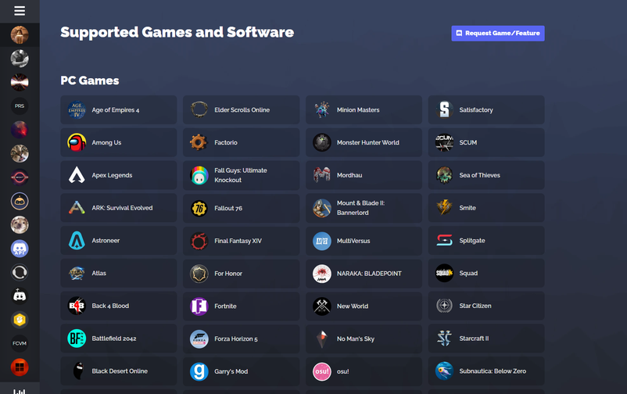The image size is (627, 394).
Task: Click the Satisfactory S icon
Action: (x=444, y=109)
